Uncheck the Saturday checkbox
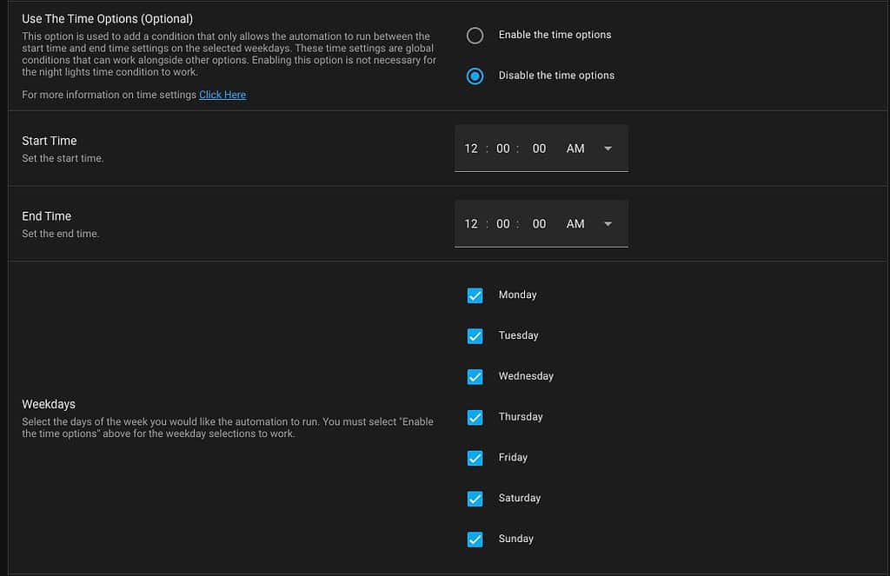 pos(475,499)
